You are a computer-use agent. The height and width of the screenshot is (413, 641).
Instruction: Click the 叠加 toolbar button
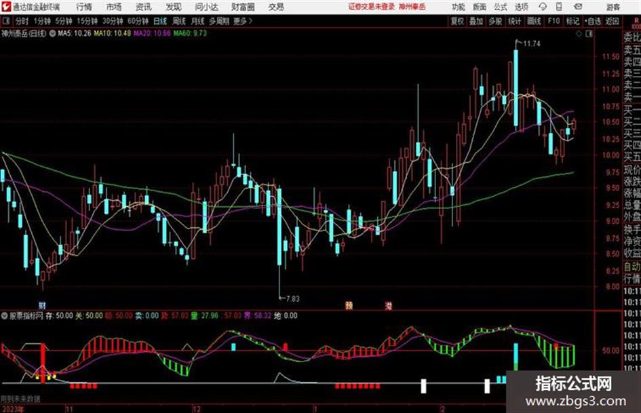click(476, 21)
